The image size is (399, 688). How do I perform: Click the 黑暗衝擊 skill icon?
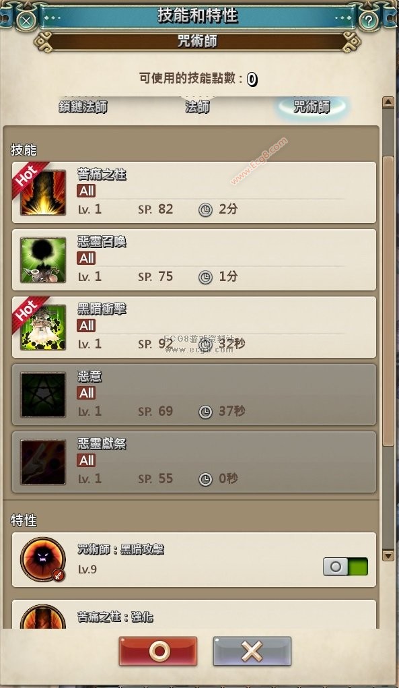pyautogui.click(x=43, y=327)
